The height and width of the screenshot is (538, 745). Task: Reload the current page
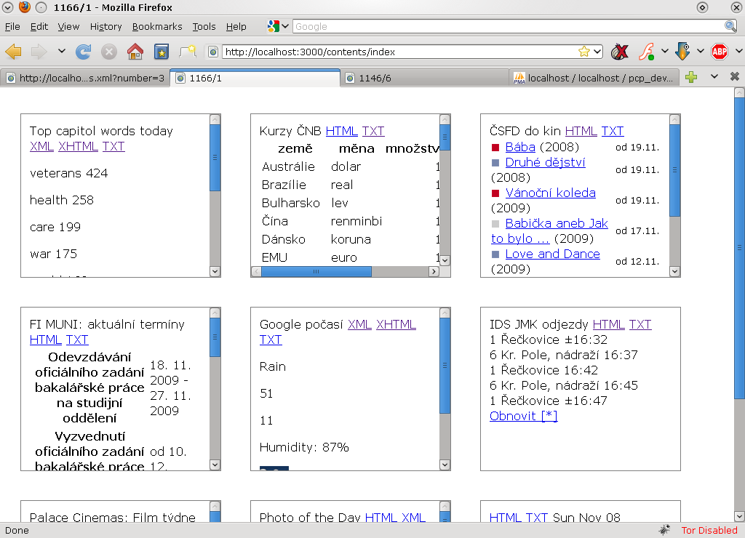[x=84, y=52]
